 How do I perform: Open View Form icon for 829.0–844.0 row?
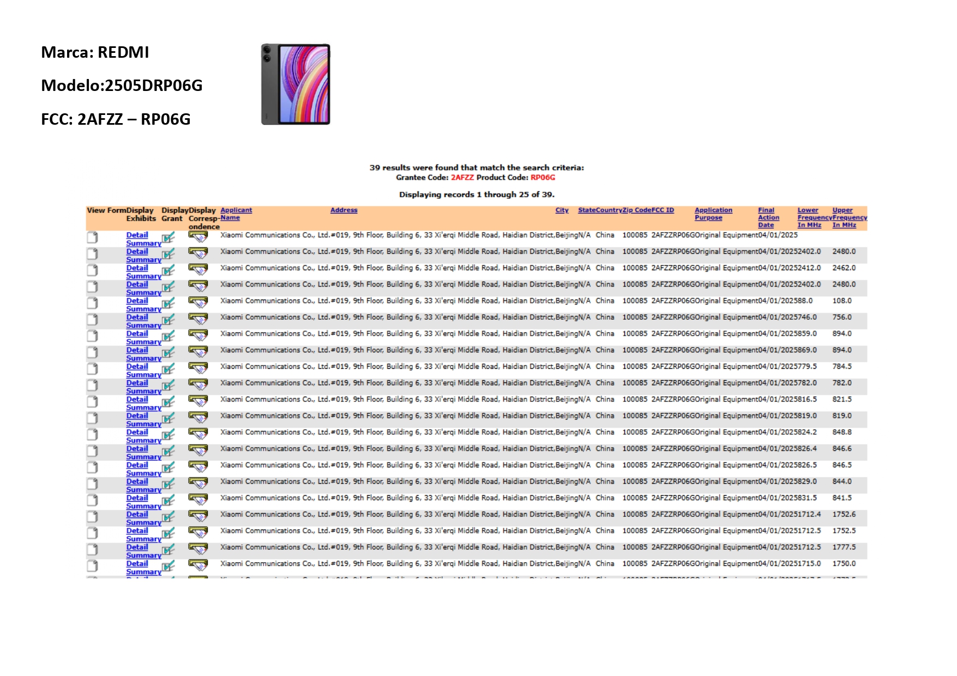coord(93,484)
